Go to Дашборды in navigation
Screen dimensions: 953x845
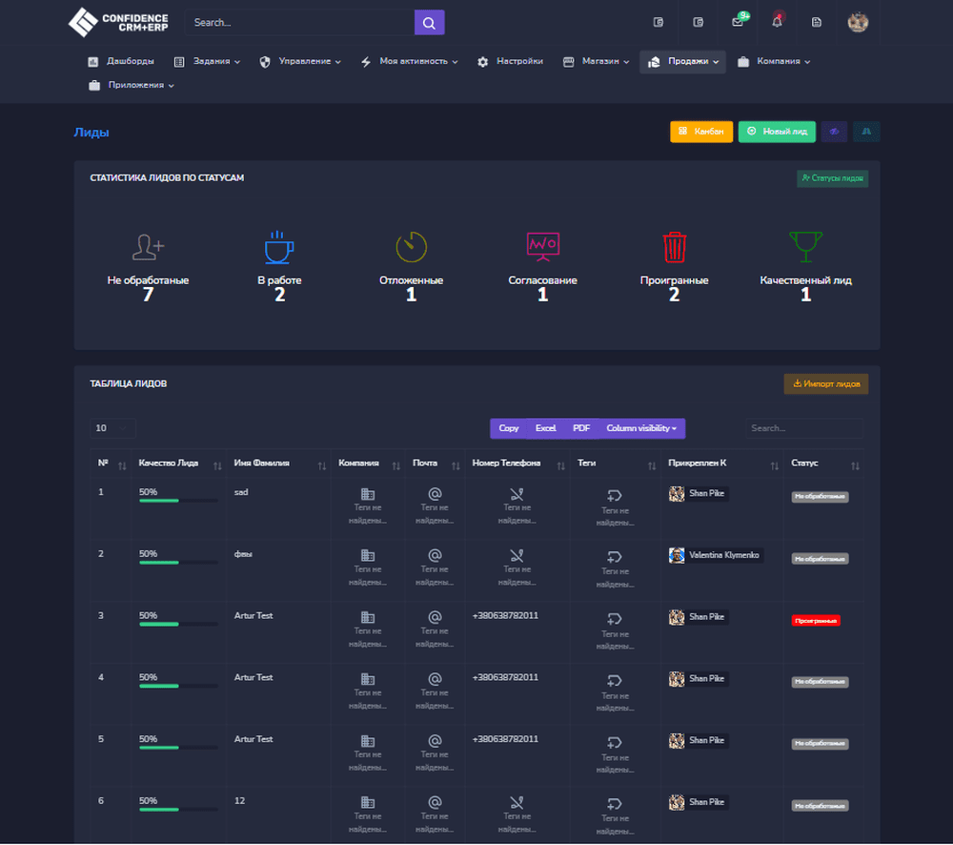pyautogui.click(x=121, y=62)
